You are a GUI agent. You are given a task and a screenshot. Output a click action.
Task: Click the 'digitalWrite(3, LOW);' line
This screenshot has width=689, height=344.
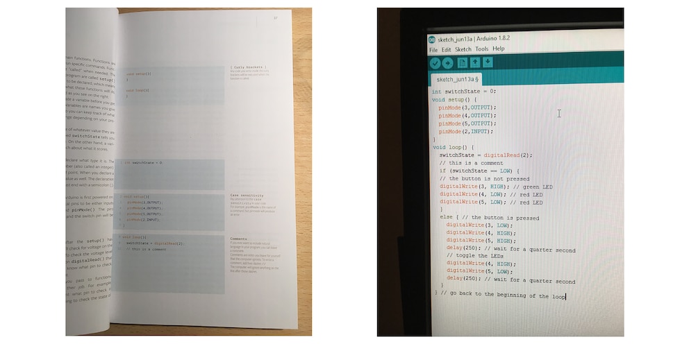click(x=479, y=225)
